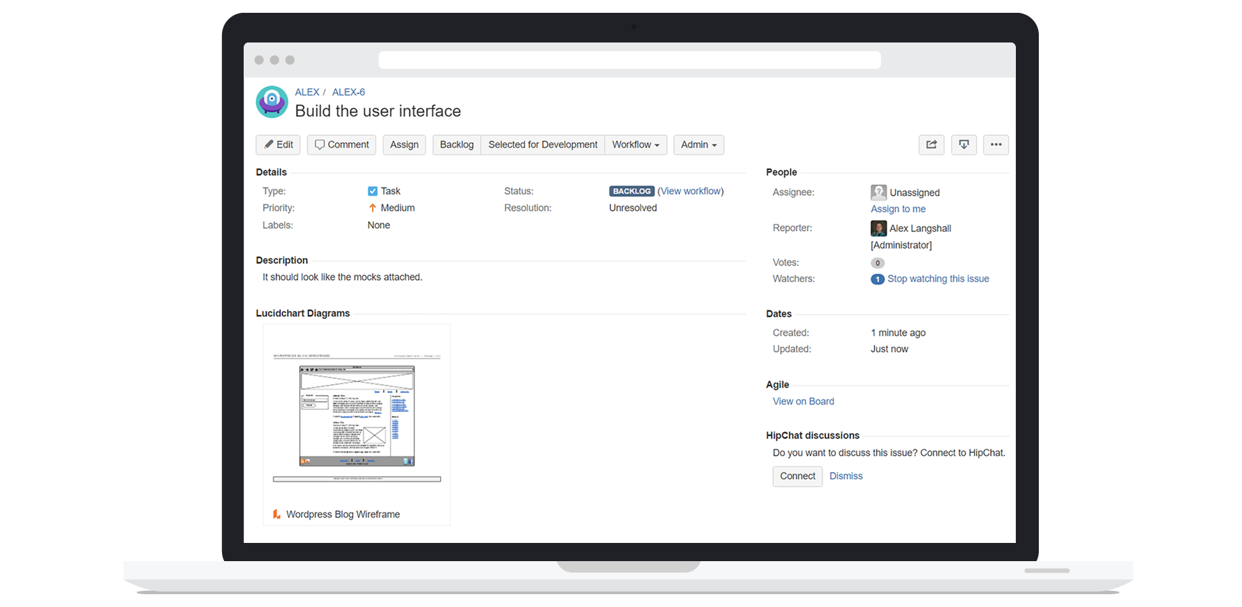This screenshot has height=607, width=1242.
Task: Expand the Workflow dropdown
Action: (x=636, y=144)
